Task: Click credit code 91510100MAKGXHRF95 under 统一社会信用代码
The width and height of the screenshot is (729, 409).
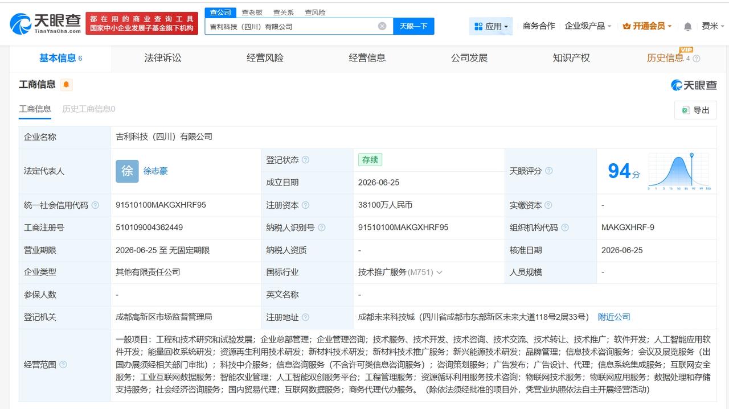Action: coord(161,205)
